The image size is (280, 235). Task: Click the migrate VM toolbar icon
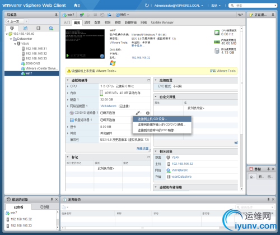click(109, 15)
